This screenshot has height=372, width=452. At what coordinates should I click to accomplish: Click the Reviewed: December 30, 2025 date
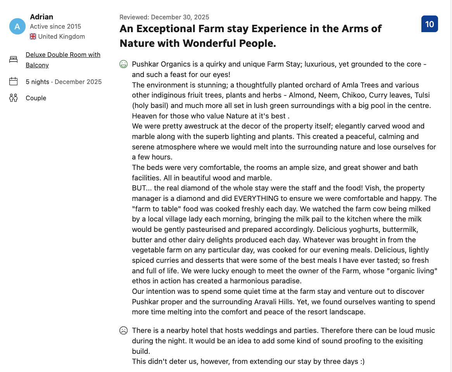(164, 17)
